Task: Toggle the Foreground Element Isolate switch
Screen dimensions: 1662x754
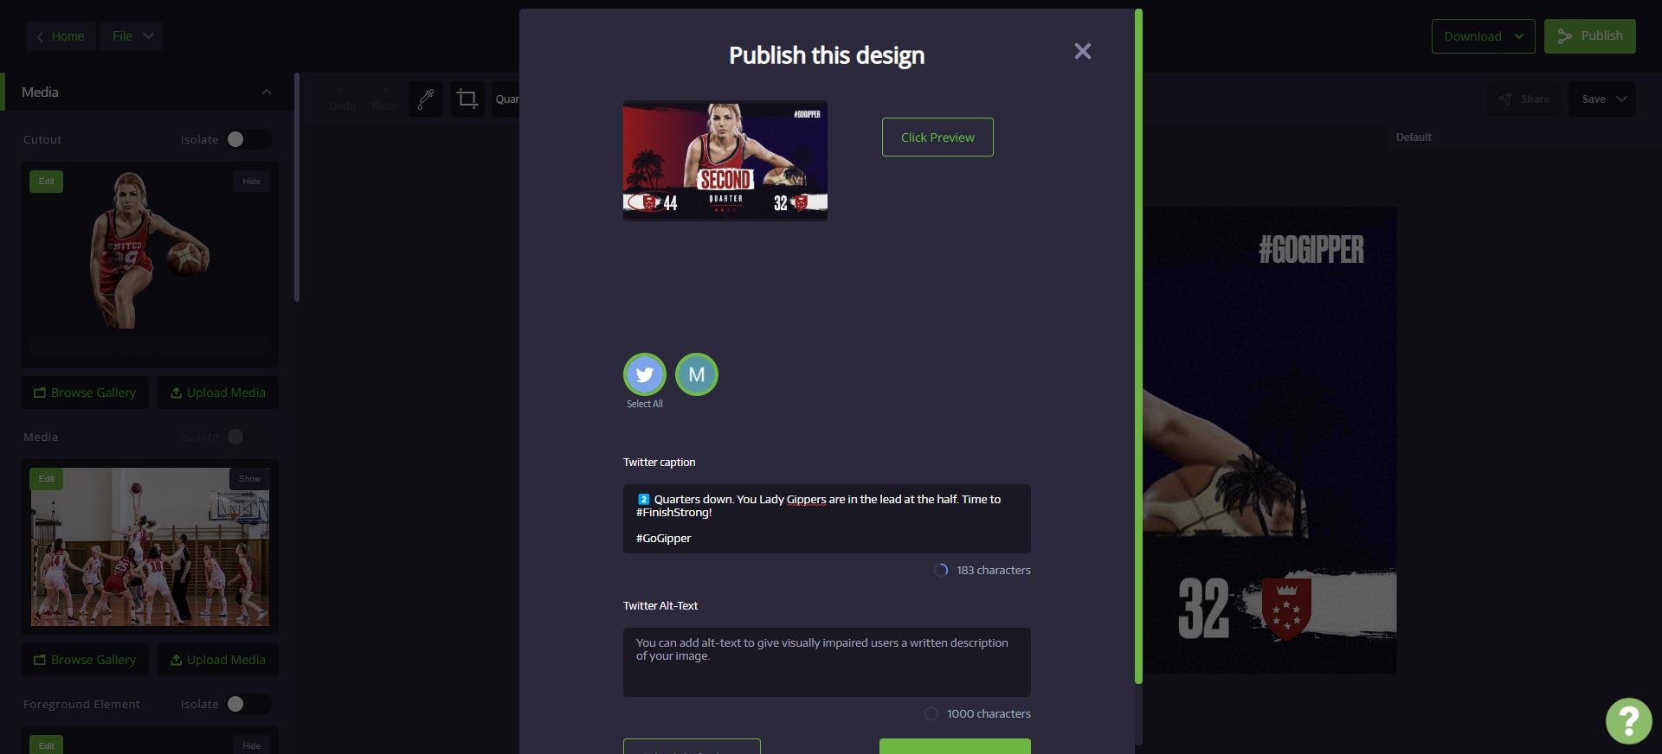Action: pyautogui.click(x=247, y=704)
